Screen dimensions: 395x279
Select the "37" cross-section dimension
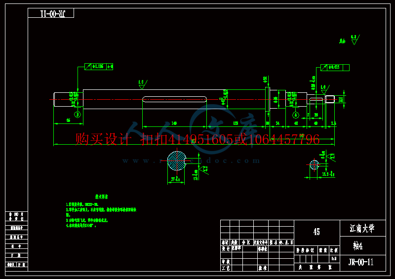click(176, 179)
